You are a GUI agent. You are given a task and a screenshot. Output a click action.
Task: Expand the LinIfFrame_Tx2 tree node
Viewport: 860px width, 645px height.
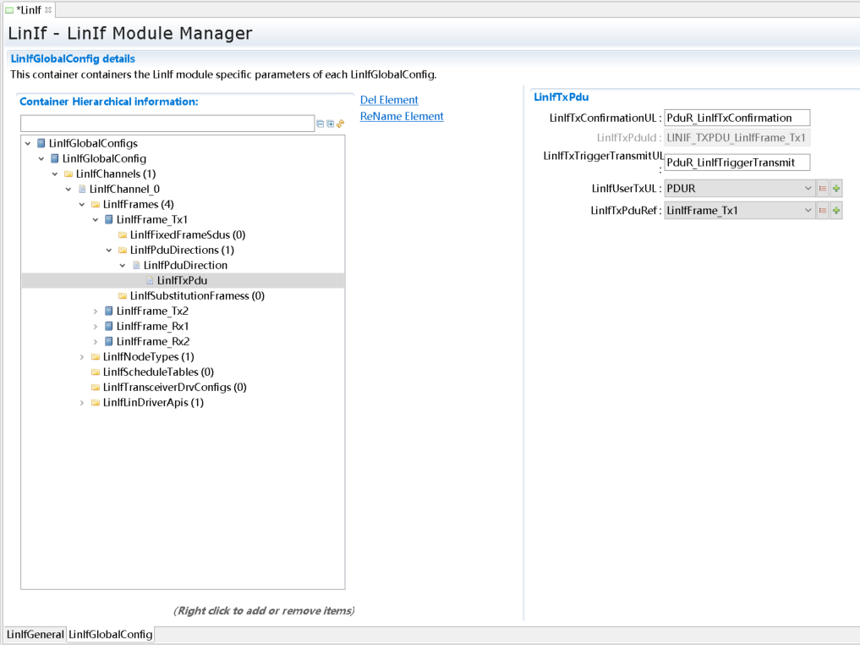96,311
